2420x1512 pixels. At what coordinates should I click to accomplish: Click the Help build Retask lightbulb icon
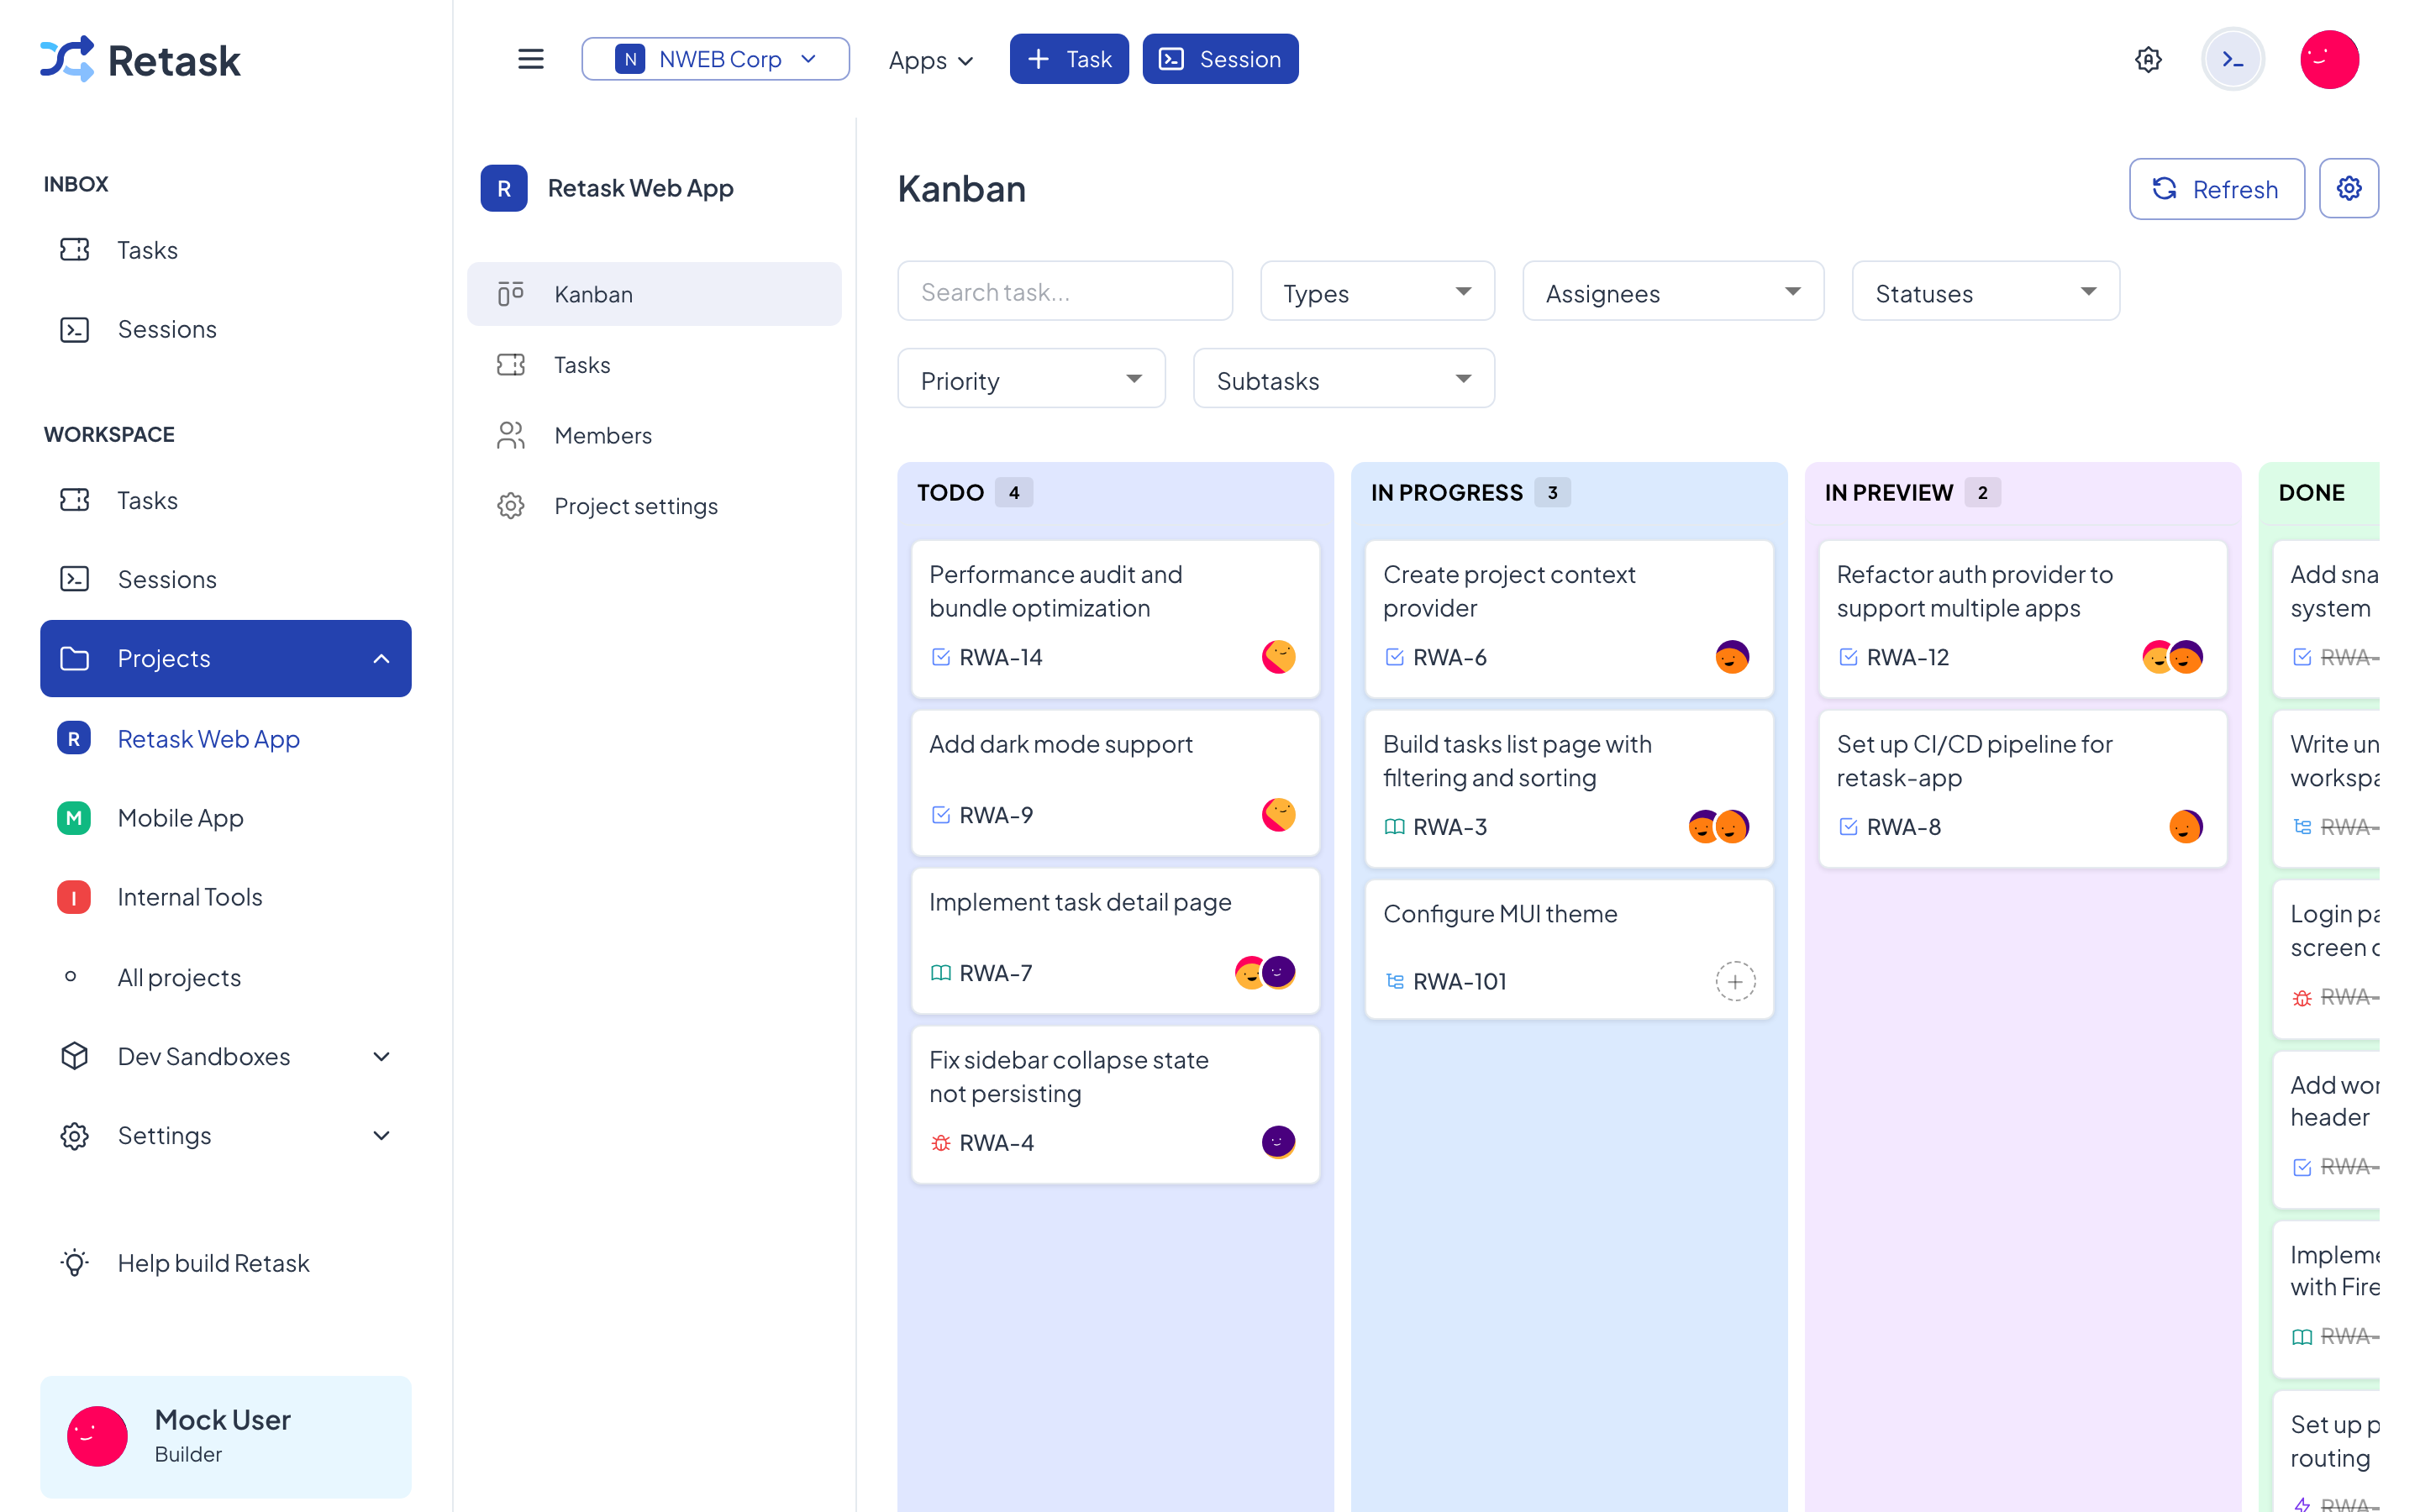pos(74,1263)
